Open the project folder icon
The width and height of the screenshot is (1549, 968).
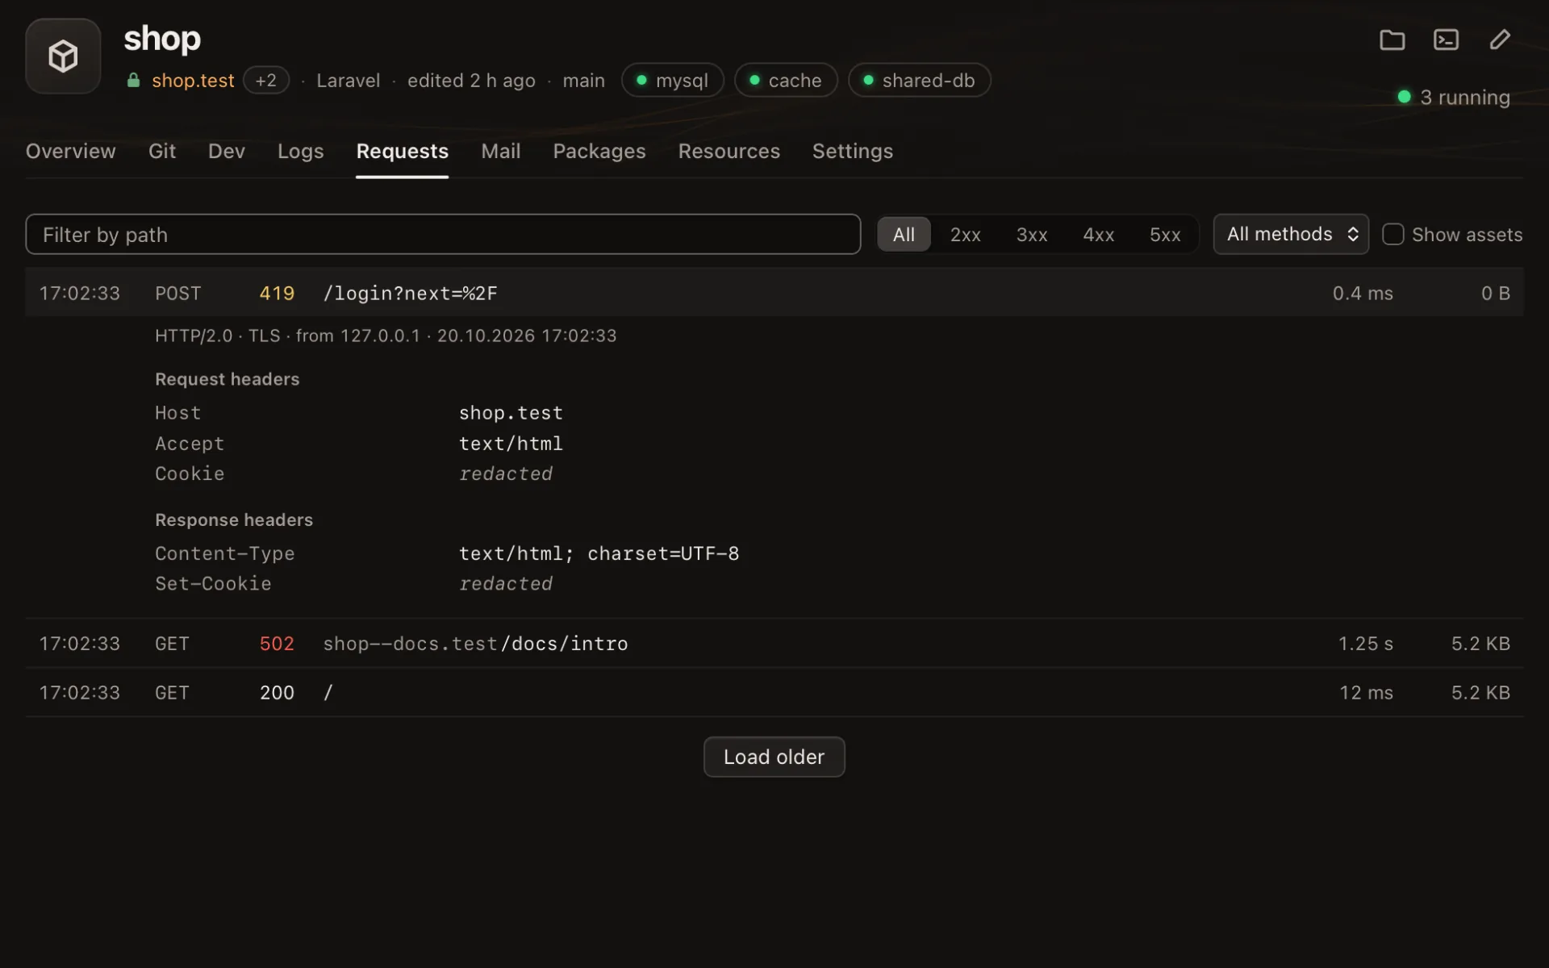(x=1392, y=40)
